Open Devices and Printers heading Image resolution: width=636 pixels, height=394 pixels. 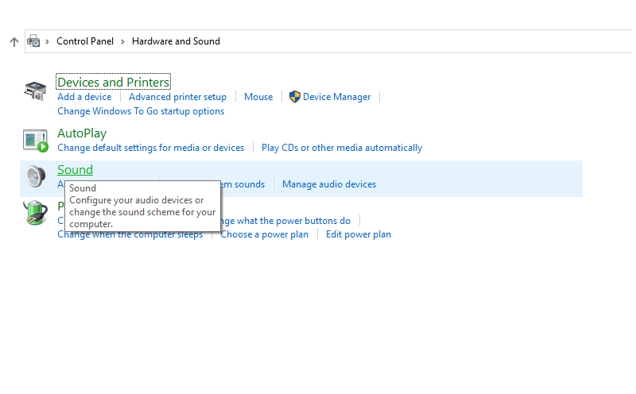[113, 83]
